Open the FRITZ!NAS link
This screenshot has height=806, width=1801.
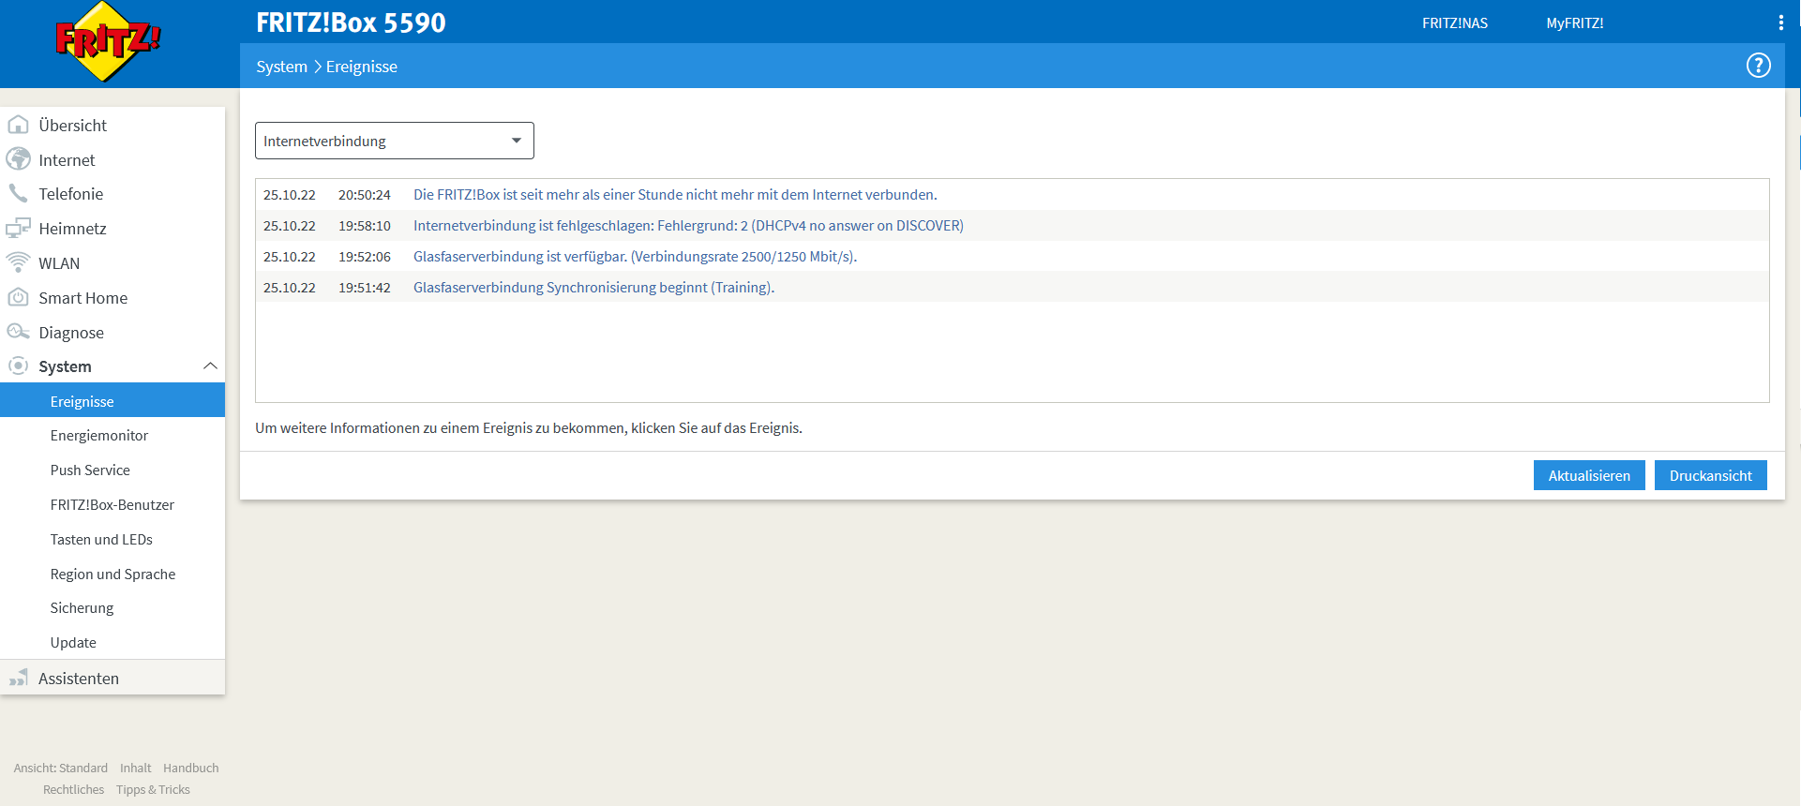coord(1454,23)
